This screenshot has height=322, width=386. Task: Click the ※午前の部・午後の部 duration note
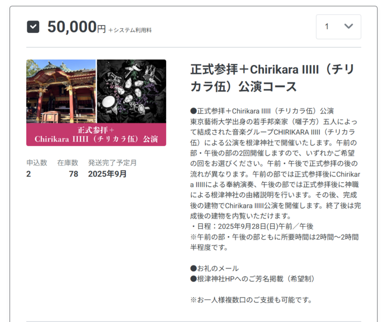(x=274, y=242)
